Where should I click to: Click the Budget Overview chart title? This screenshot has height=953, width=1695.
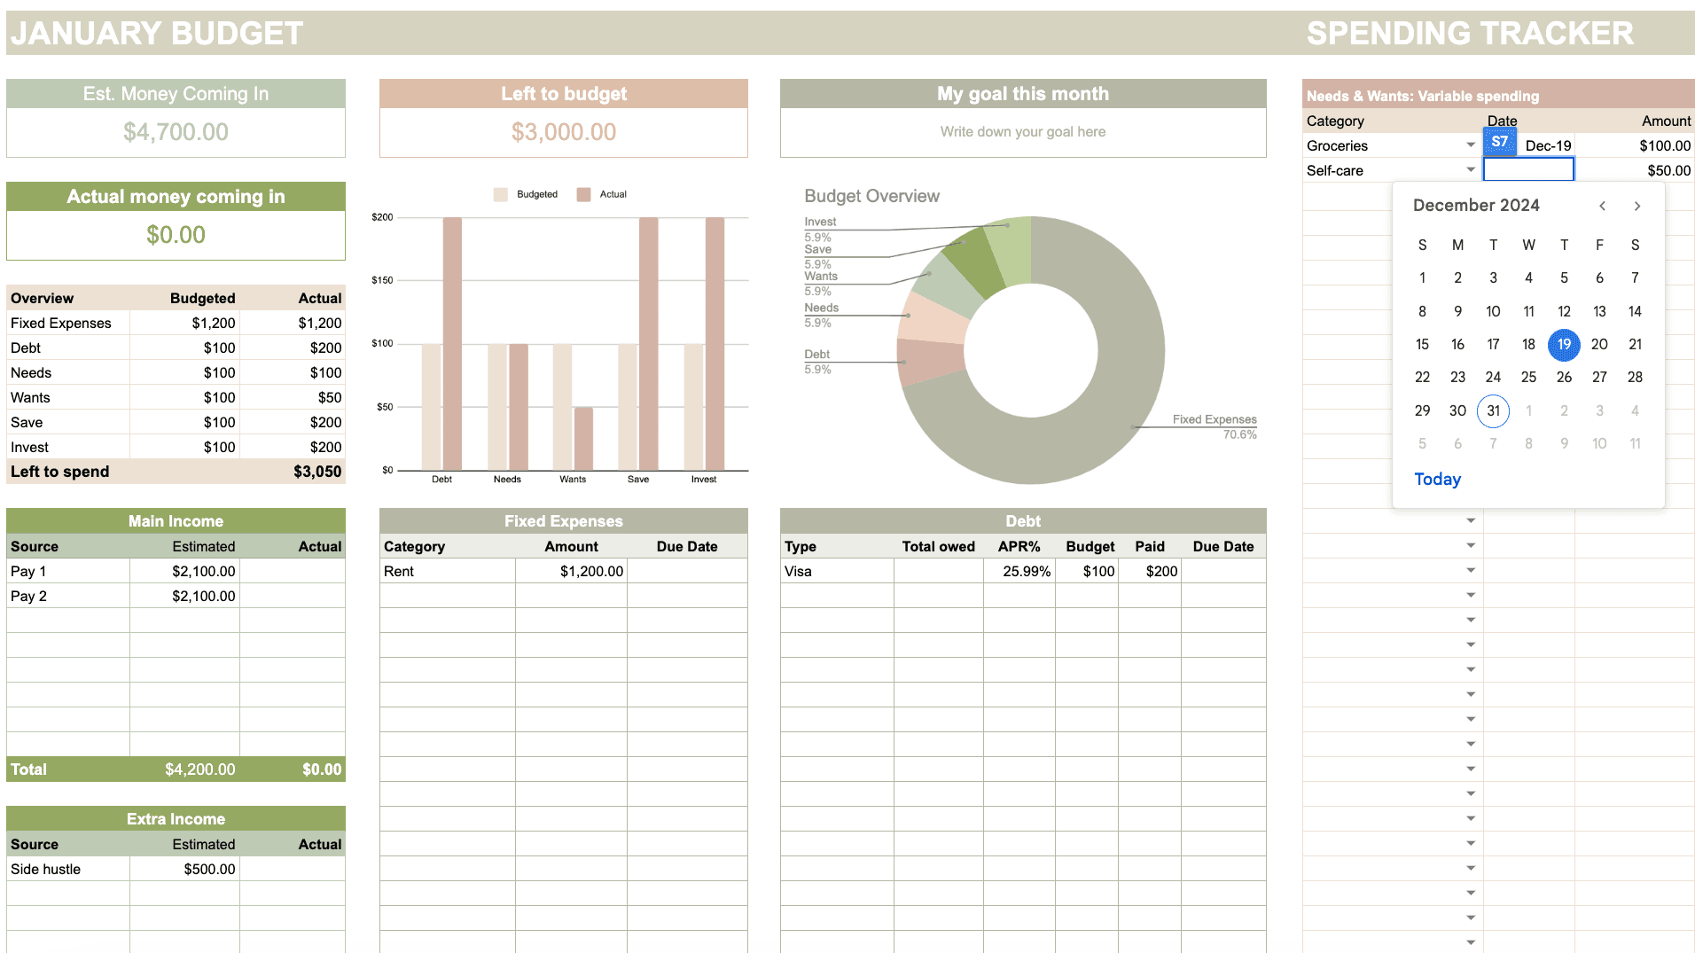click(871, 196)
